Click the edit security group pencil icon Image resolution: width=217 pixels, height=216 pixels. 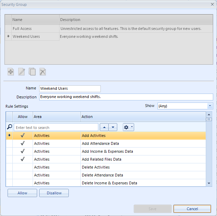(21, 72)
